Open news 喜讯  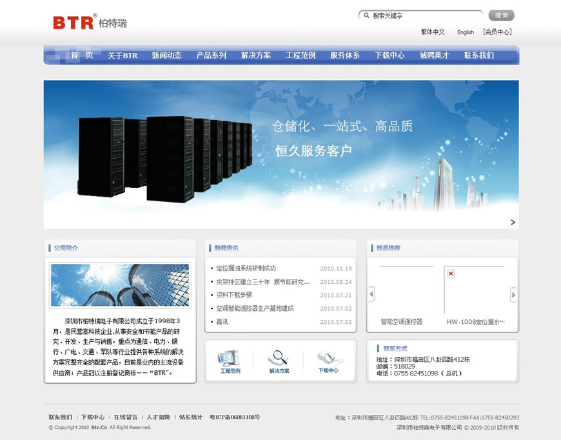point(222,321)
